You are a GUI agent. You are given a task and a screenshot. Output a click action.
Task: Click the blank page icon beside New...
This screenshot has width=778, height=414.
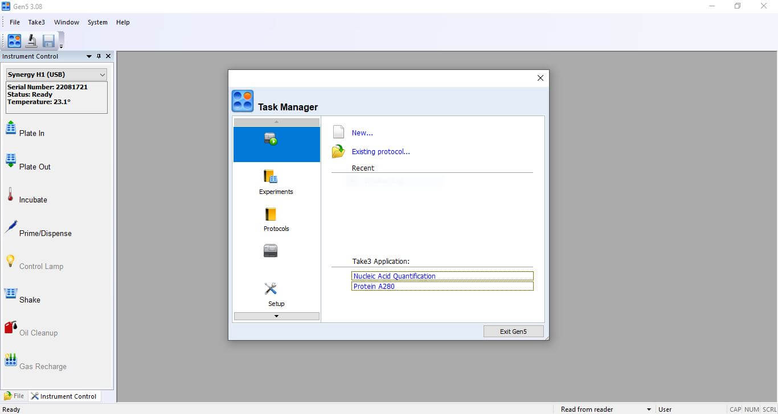click(338, 132)
